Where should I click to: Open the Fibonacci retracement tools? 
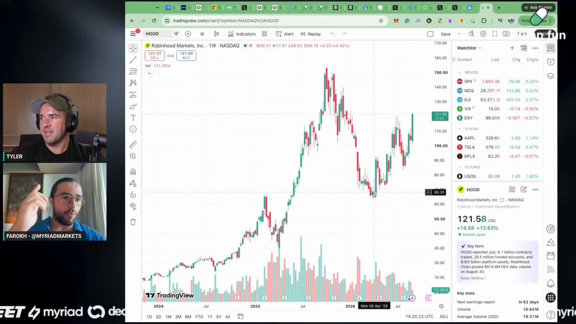133,72
